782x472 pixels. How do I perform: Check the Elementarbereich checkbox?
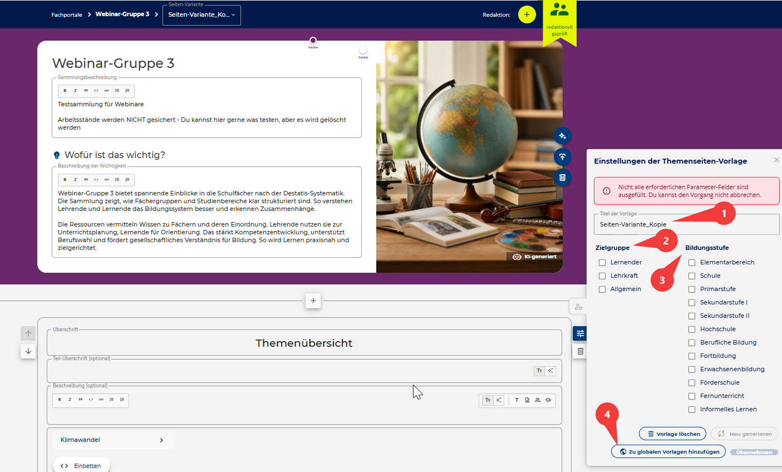click(692, 262)
